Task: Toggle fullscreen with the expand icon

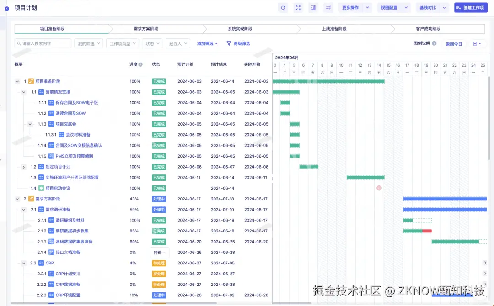Action: (x=298, y=8)
